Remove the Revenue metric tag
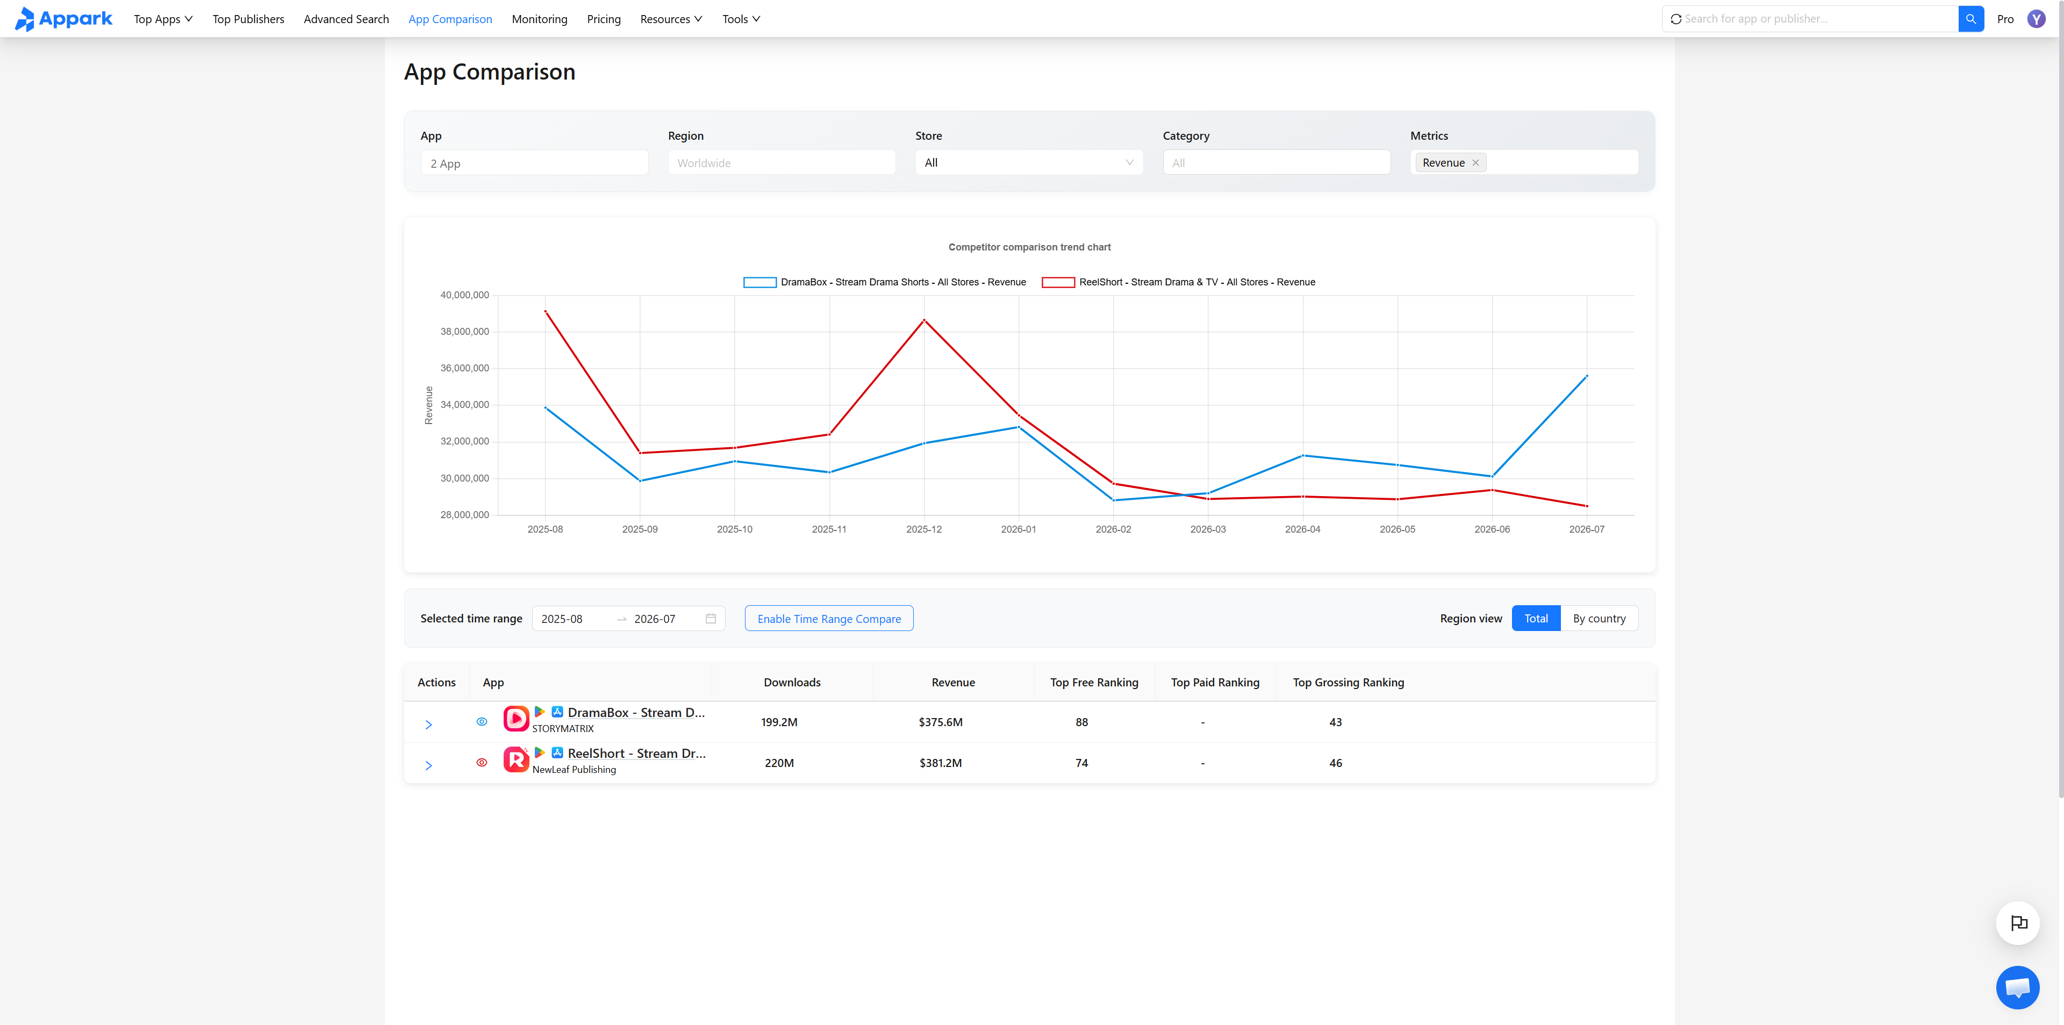The image size is (2064, 1025). [1475, 163]
